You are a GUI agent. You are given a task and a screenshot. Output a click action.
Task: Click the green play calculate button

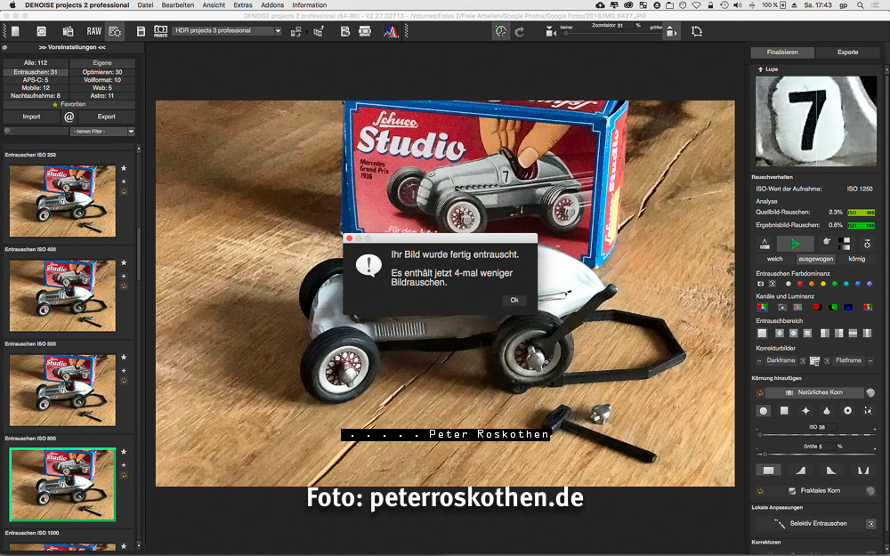[795, 244]
